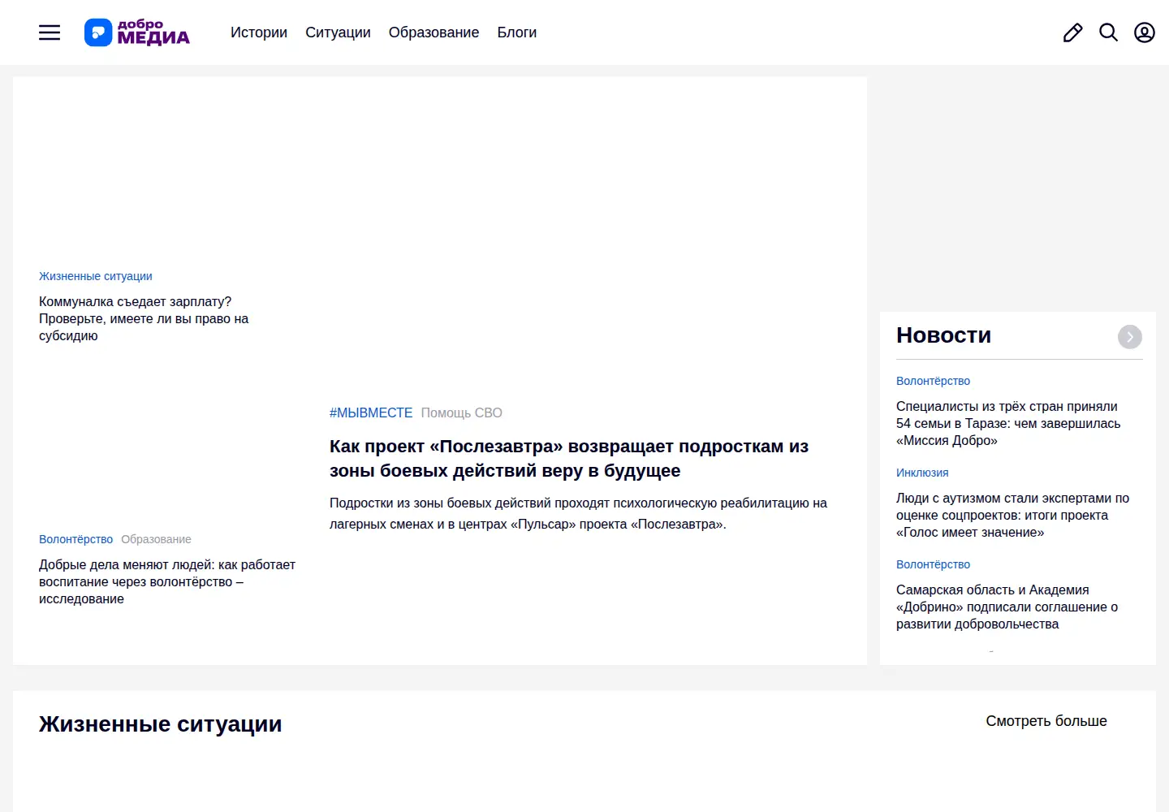Viewport: 1169px width, 812px height.
Task: Click the Добро Медиа logo
Action: tap(137, 32)
